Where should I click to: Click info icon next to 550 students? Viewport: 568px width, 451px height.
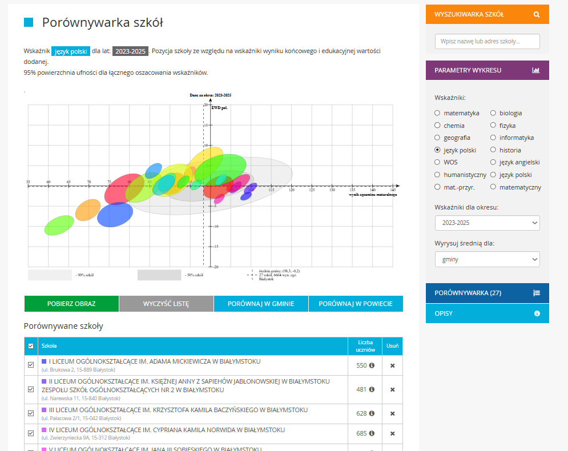click(372, 365)
